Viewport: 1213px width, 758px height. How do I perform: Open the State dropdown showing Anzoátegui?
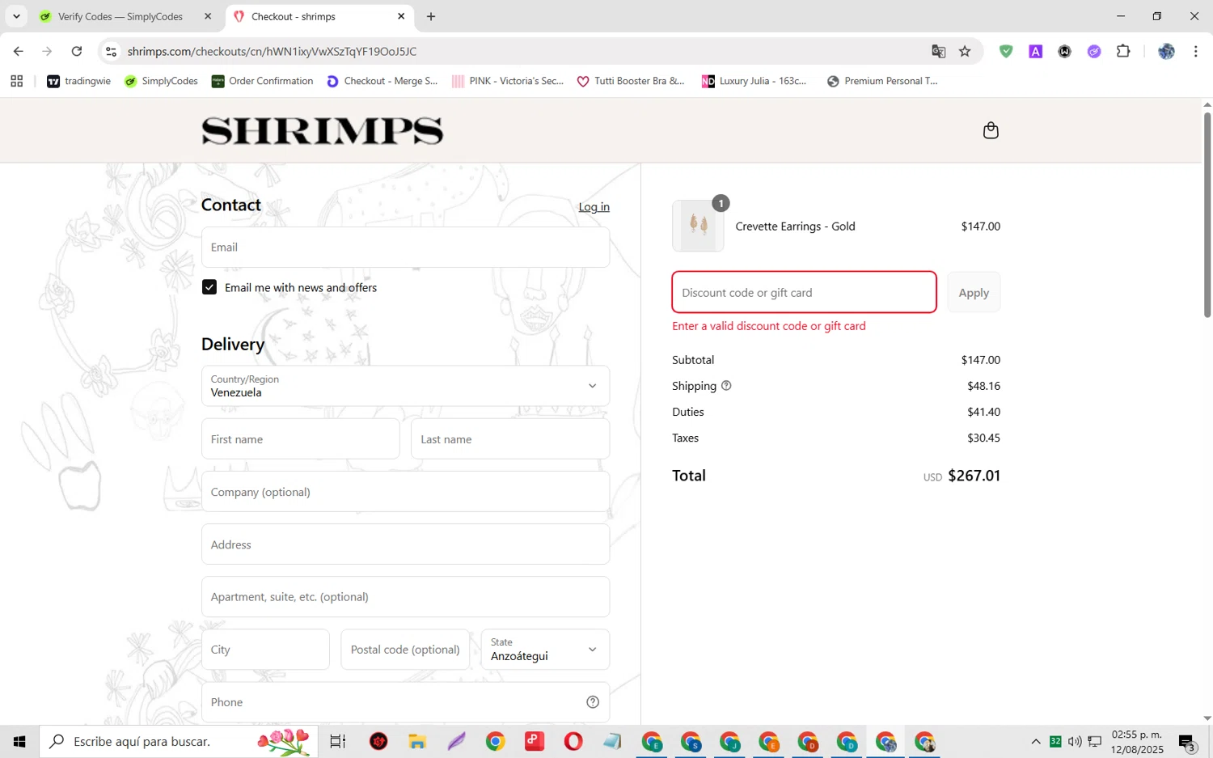545,650
